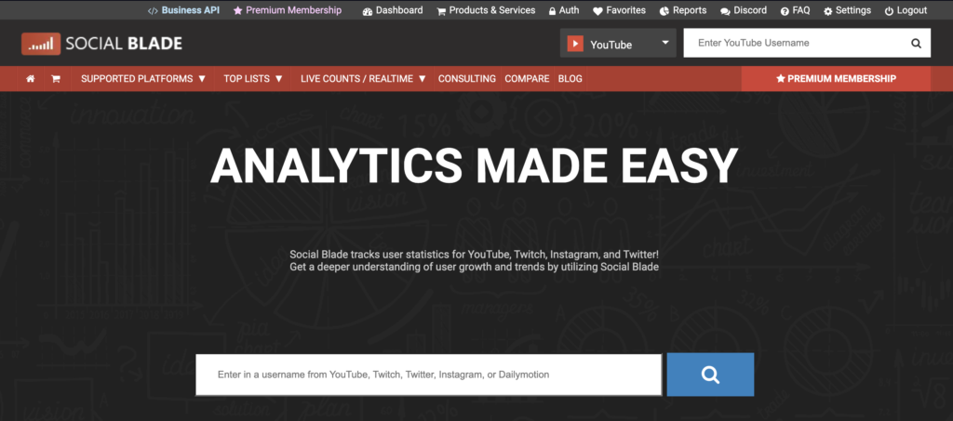Viewport: 953px width, 421px height.
Task: Click the Social Blade logo
Action: pos(101,44)
